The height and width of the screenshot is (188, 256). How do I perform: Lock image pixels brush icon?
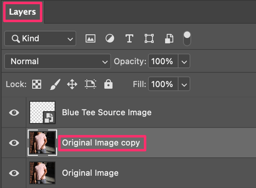55,84
